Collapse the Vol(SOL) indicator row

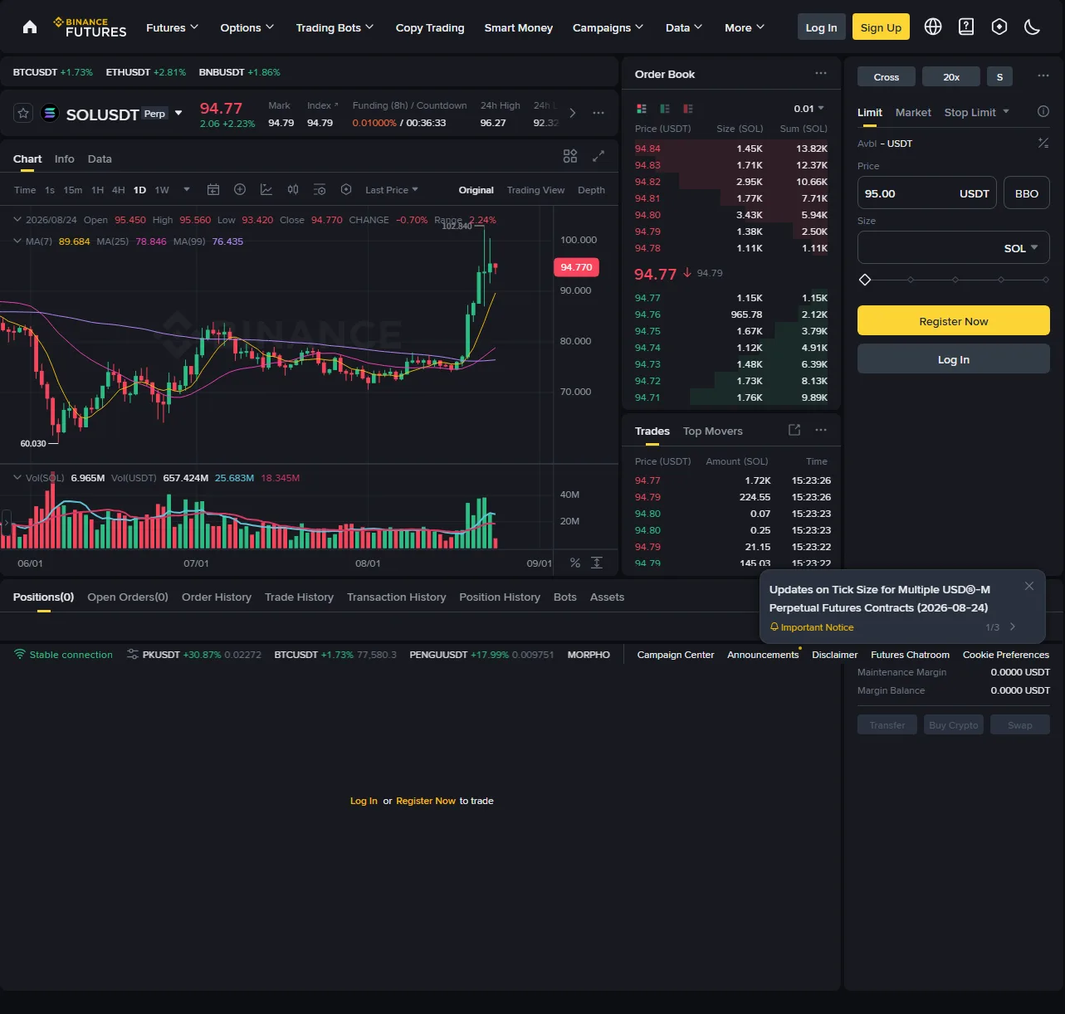pyautogui.click(x=17, y=478)
